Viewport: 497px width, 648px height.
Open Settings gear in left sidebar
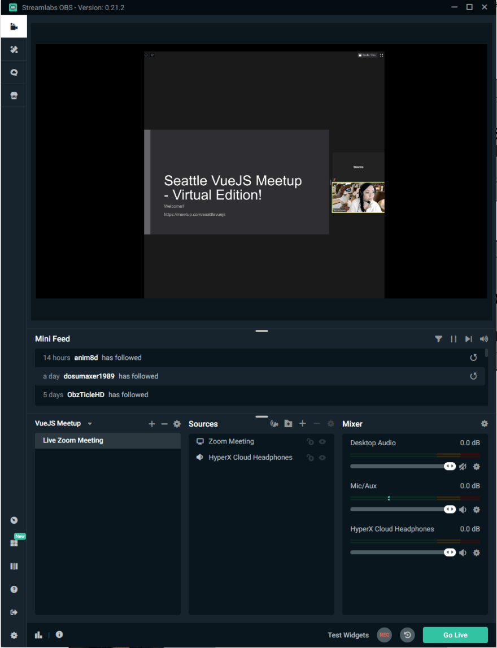tap(14, 635)
